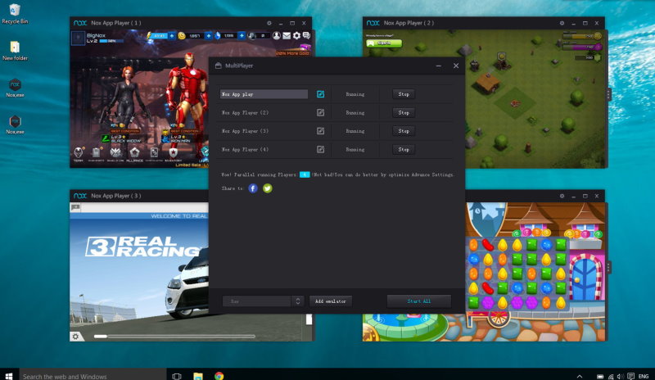Open profile icon in Player 1 game
The height and width of the screenshot is (380, 655).
click(277, 35)
